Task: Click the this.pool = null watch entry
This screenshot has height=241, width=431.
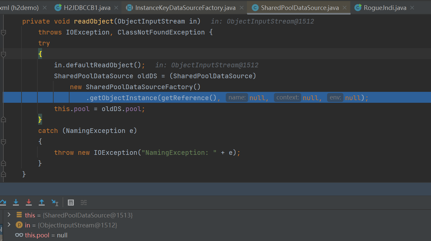Action: 46,235
